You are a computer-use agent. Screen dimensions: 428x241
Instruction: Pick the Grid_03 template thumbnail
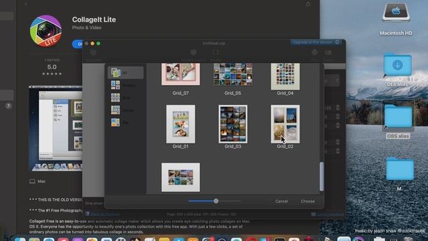233,124
